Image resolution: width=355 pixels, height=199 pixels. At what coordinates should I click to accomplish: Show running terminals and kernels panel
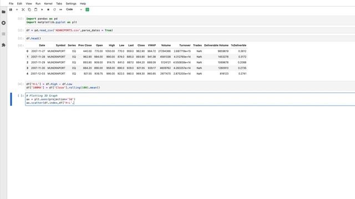point(3,23)
